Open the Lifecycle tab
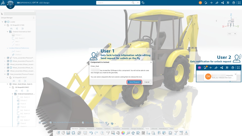 point(154,129)
